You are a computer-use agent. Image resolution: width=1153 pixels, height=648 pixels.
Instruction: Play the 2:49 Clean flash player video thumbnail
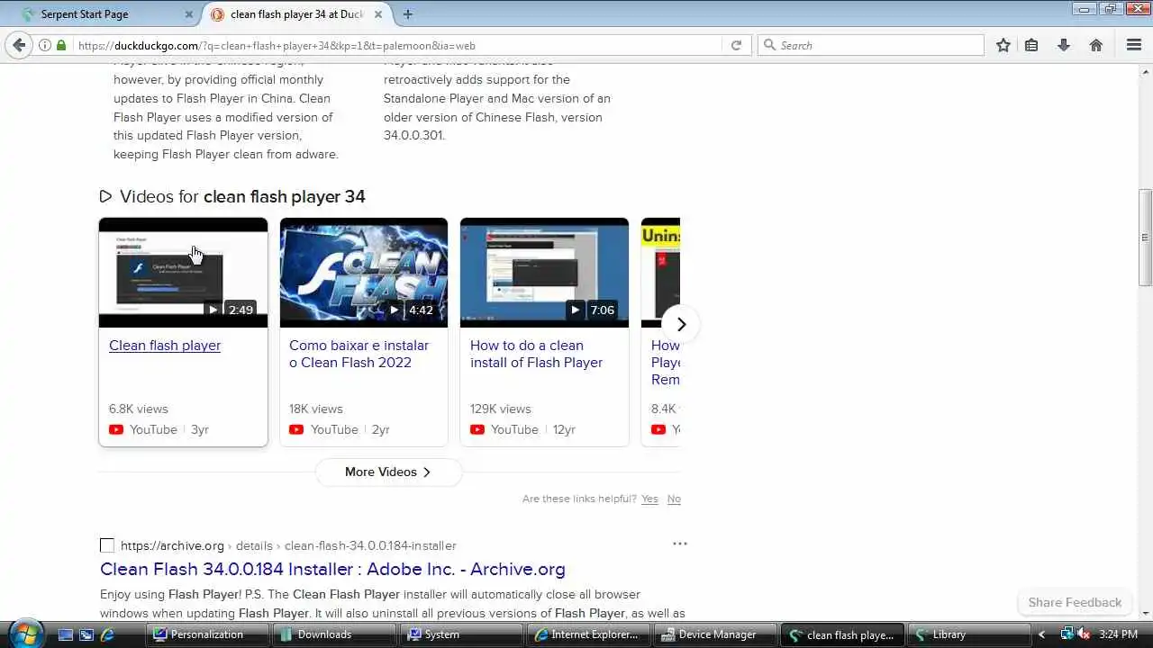click(x=183, y=273)
